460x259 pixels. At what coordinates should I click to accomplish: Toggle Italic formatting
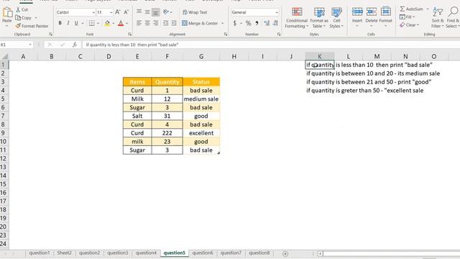(68, 23)
